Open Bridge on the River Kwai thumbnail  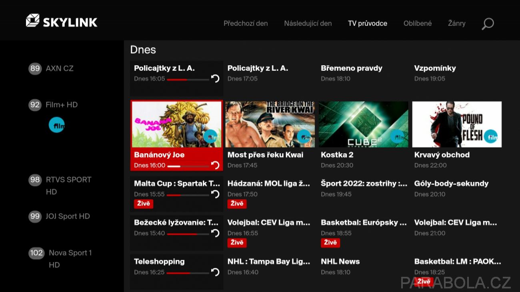click(270, 124)
